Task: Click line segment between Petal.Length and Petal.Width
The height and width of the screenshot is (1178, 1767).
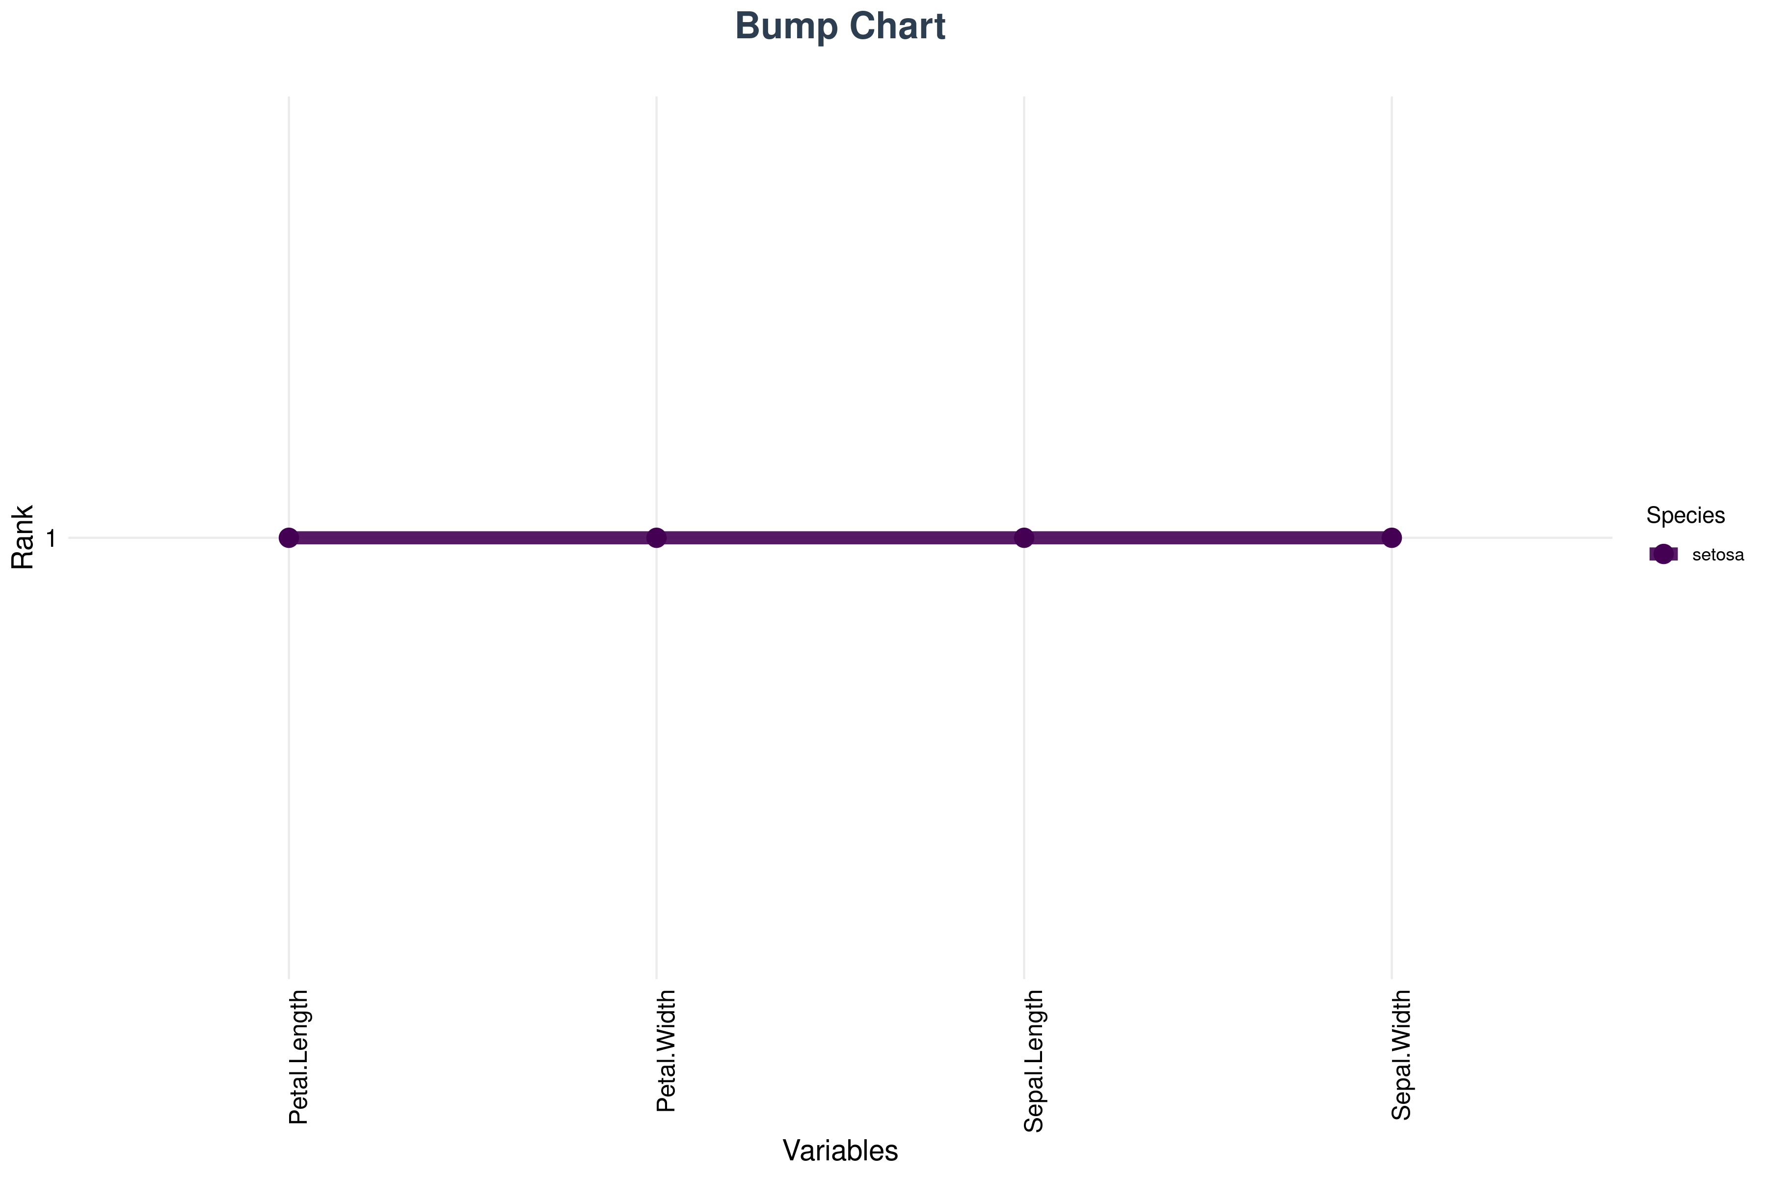Action: coord(473,538)
